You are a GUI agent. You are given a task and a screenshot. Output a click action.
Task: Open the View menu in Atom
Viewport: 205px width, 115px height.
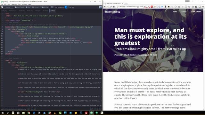point(9,4)
